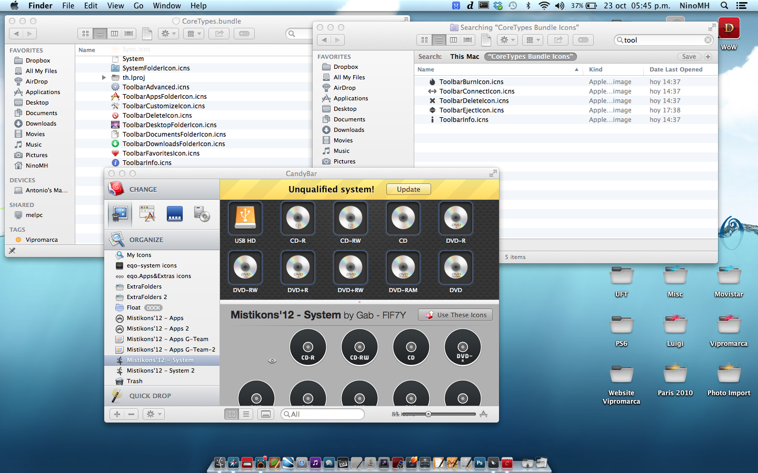The height and width of the screenshot is (473, 758).
Task: Select the CD-RW thumbnail in Mistikons'12 System
Action: (x=360, y=347)
